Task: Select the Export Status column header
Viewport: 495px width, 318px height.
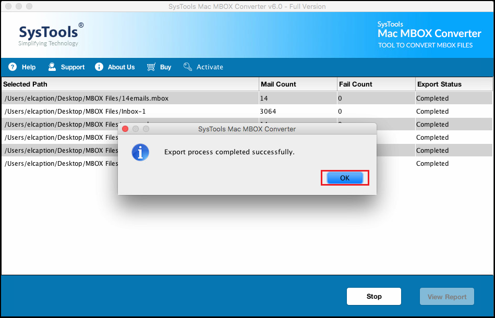Action: click(x=454, y=84)
